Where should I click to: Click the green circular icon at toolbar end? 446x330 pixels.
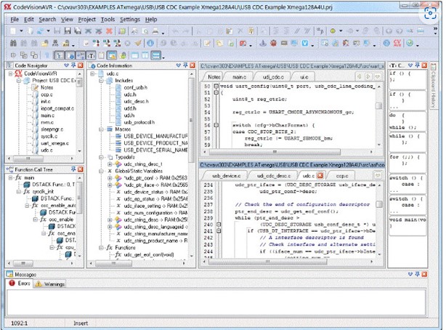click(x=410, y=44)
